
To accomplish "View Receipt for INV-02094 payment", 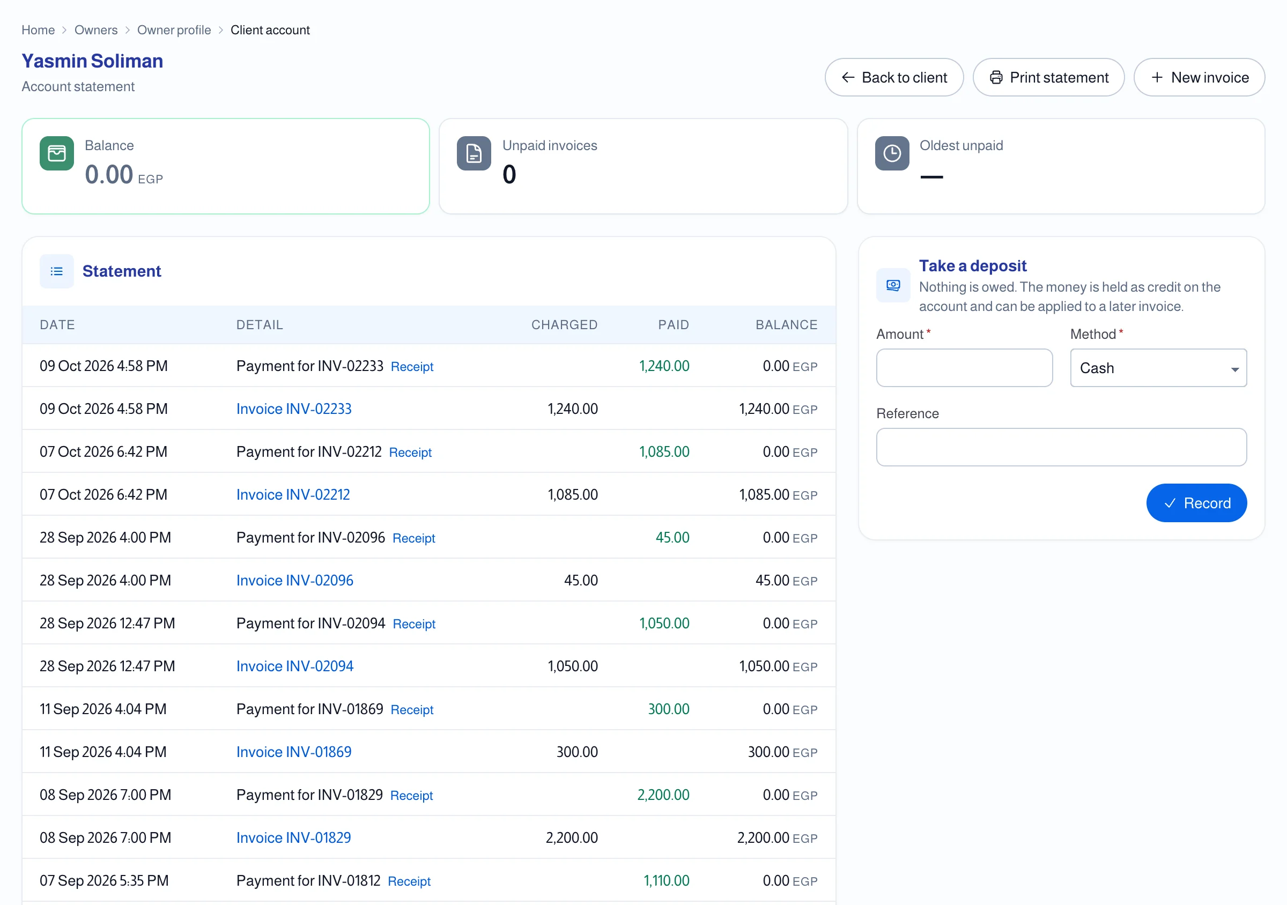I will [414, 624].
